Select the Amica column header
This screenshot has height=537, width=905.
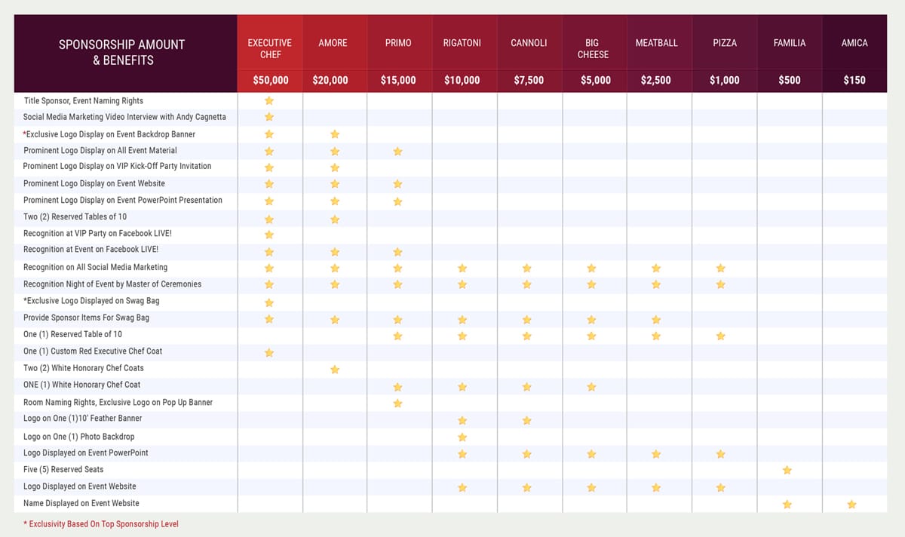[x=854, y=42]
